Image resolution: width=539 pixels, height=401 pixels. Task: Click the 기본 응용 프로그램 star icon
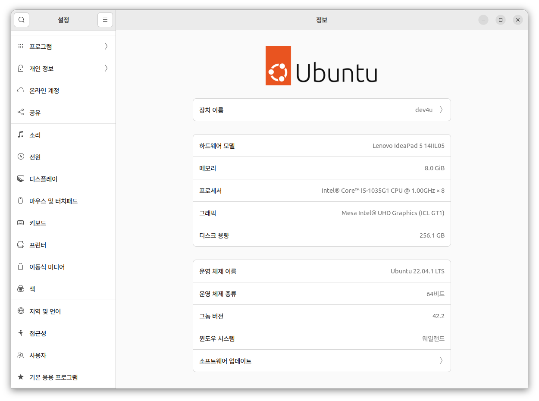pyautogui.click(x=21, y=377)
